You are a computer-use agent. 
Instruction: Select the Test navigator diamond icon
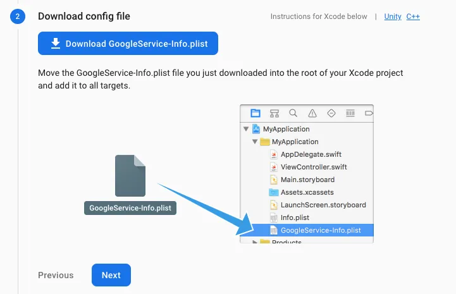tap(331, 113)
